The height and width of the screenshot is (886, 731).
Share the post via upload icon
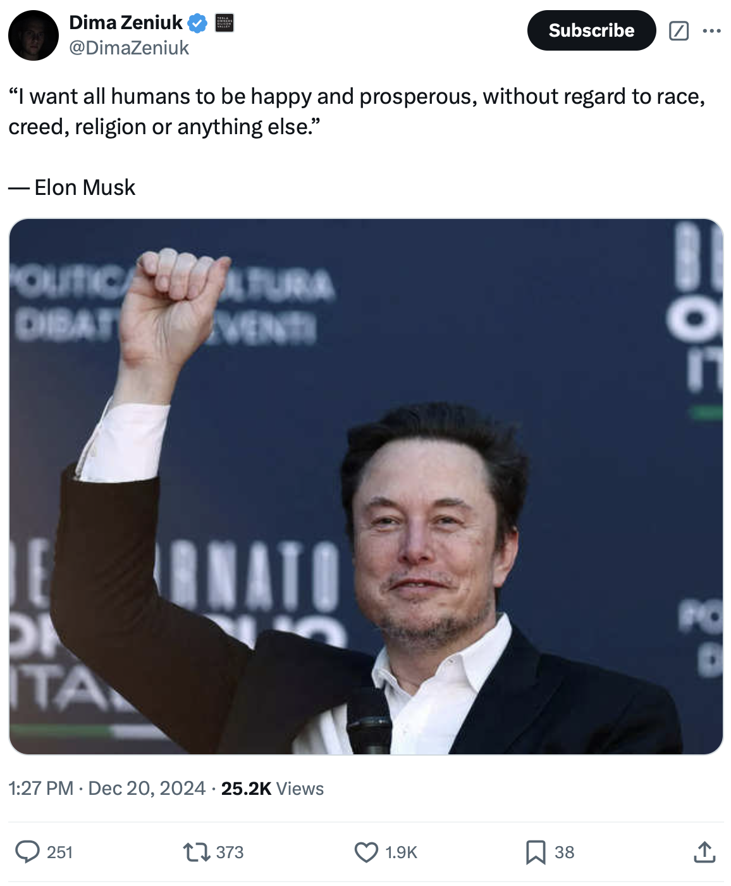[704, 852]
